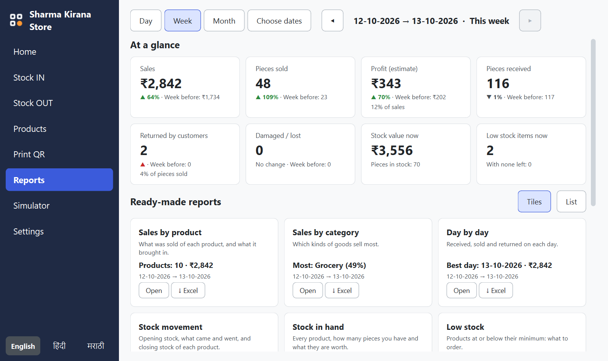Click the Low stock report title
This screenshot has width=608, height=361.
(x=465, y=327)
